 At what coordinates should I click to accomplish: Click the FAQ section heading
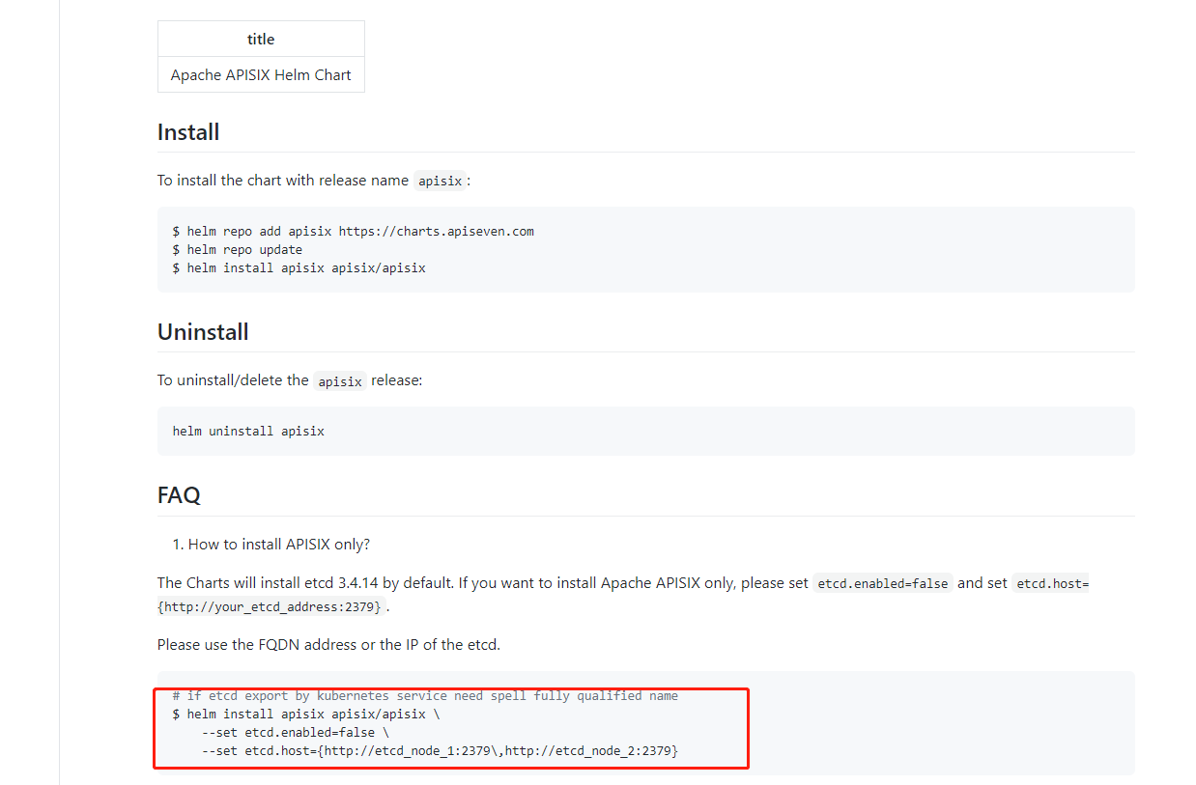[179, 495]
